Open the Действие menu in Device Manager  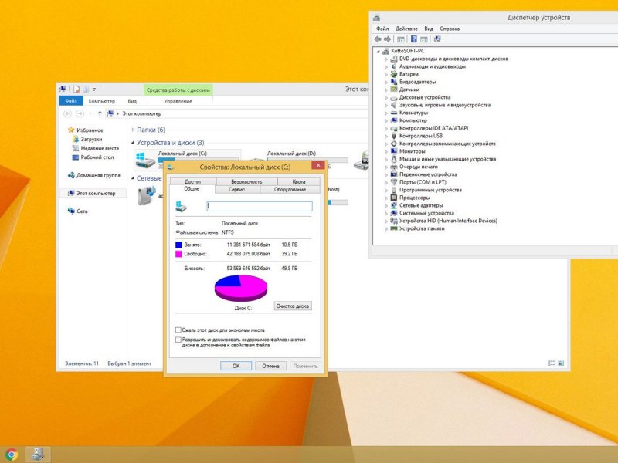click(x=406, y=29)
